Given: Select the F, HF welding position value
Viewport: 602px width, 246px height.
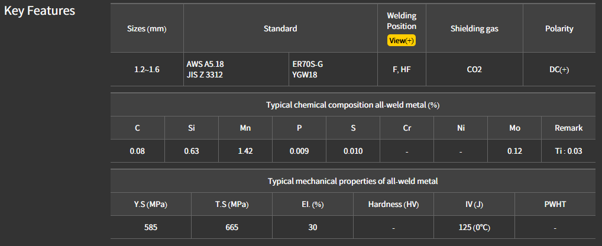Looking at the screenshot, I should [402, 69].
